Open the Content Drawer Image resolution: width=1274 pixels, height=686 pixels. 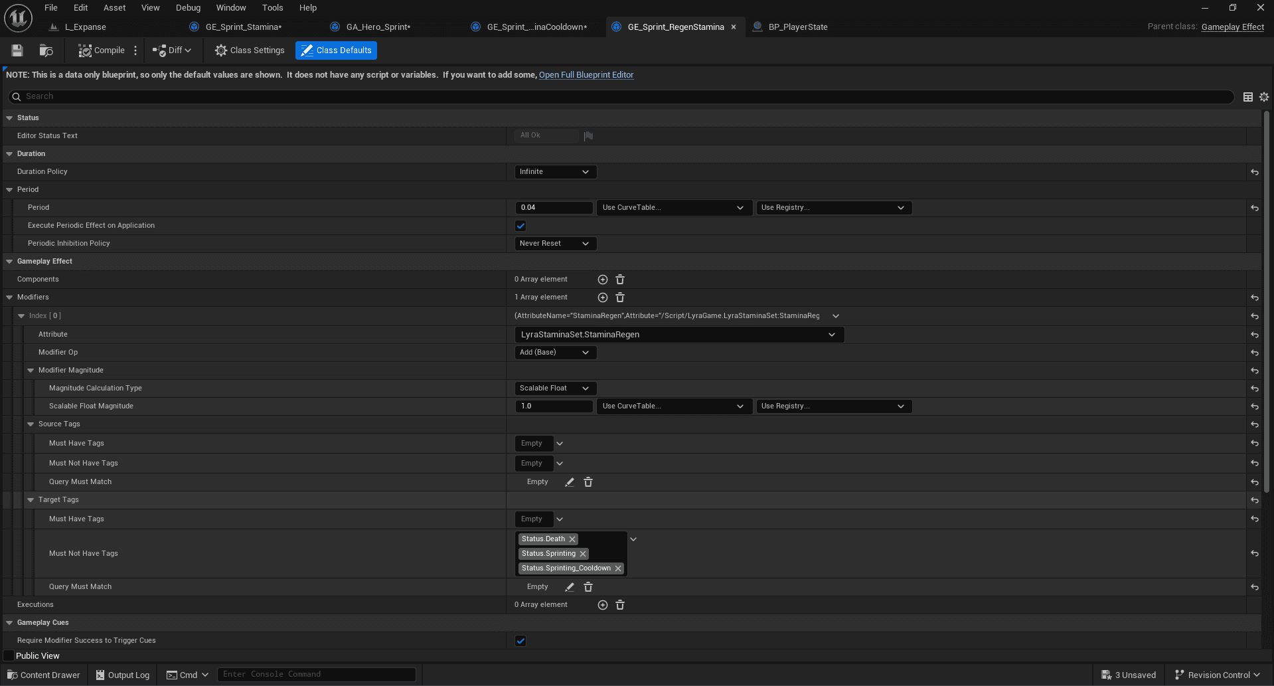(x=44, y=675)
